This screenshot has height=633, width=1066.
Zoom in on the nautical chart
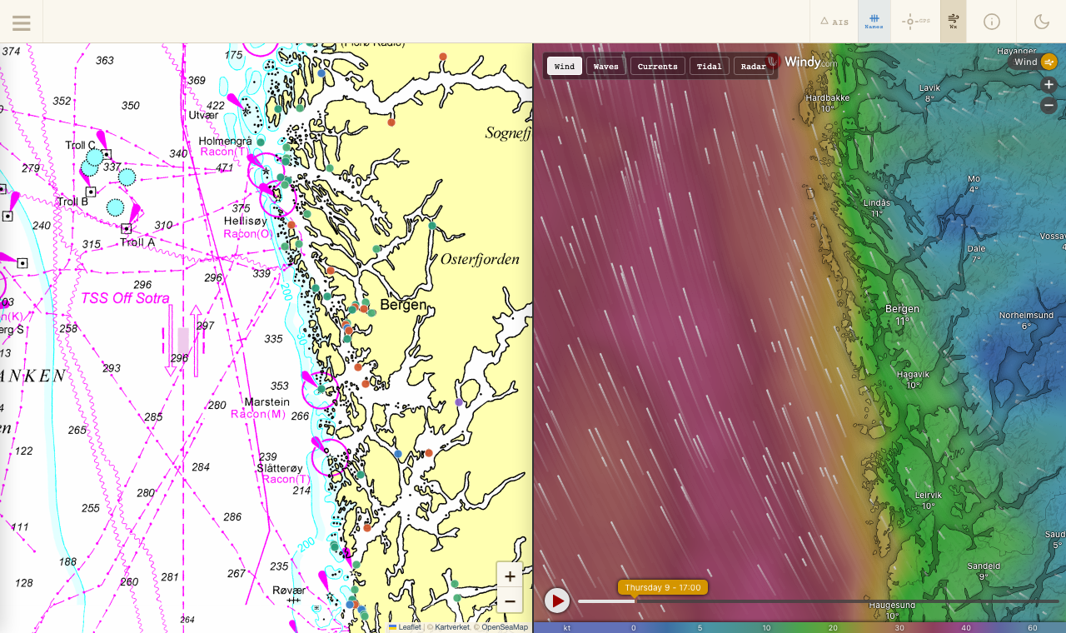510,576
